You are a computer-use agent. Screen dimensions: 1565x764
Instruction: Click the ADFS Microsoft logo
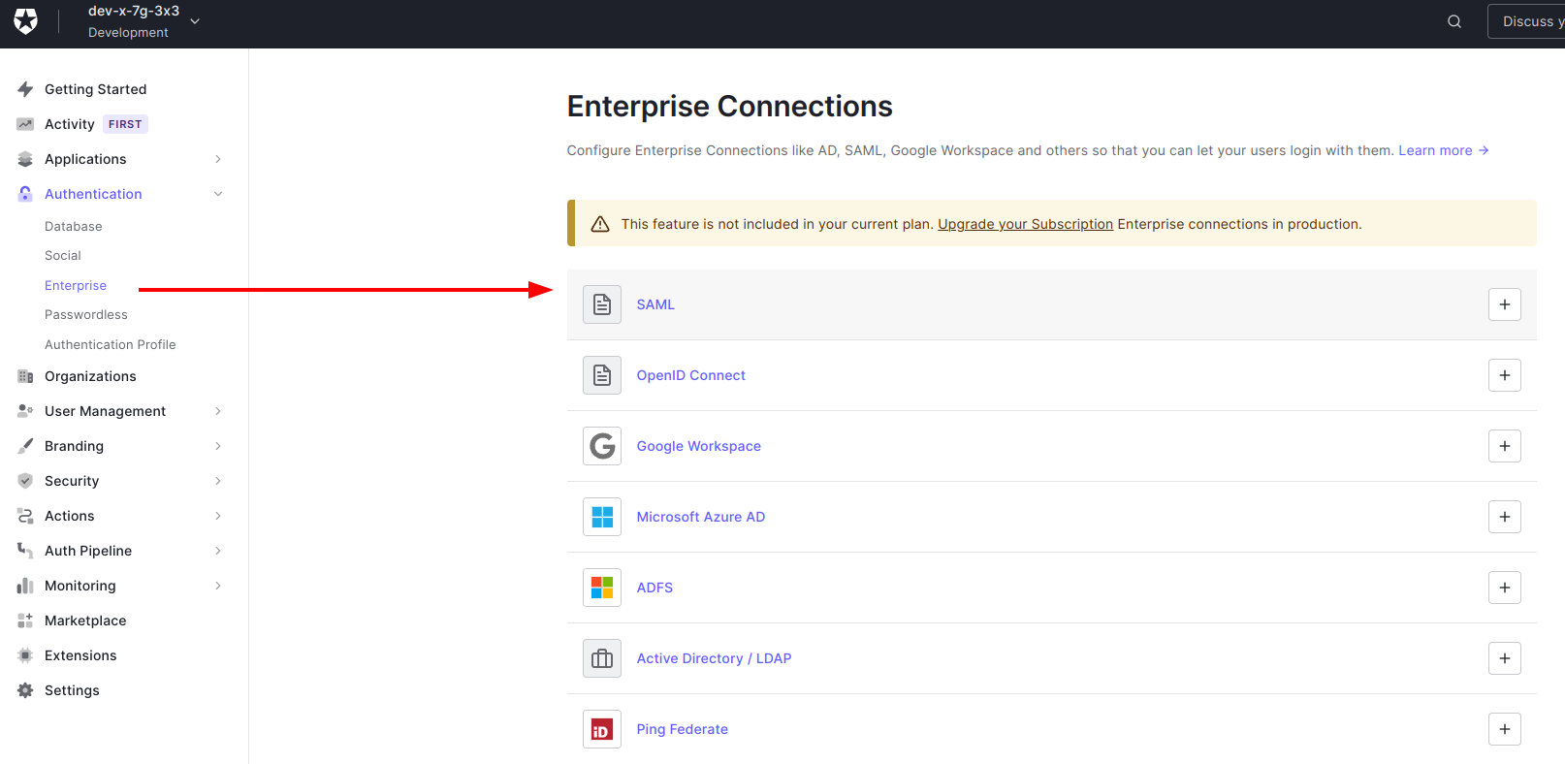(602, 588)
